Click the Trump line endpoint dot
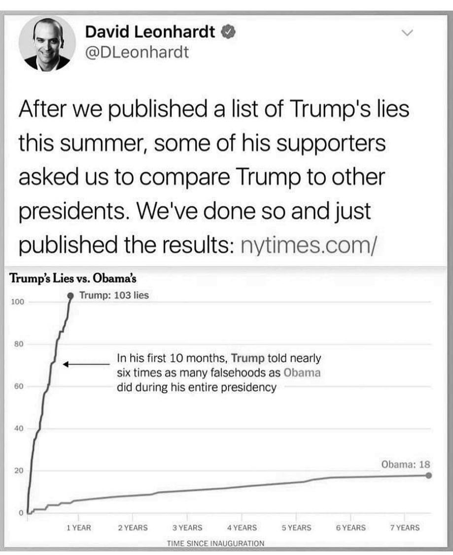Viewport: 453px width, 555px height. (x=70, y=296)
